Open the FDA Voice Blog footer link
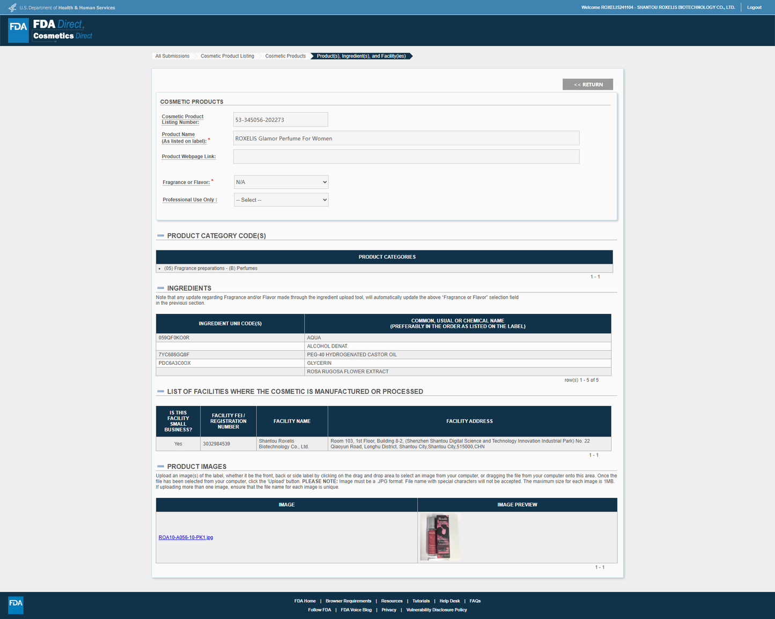Image resolution: width=775 pixels, height=619 pixels. [356, 610]
